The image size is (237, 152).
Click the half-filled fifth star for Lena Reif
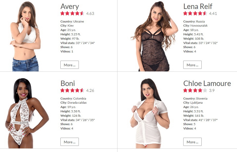(x=205, y=13)
